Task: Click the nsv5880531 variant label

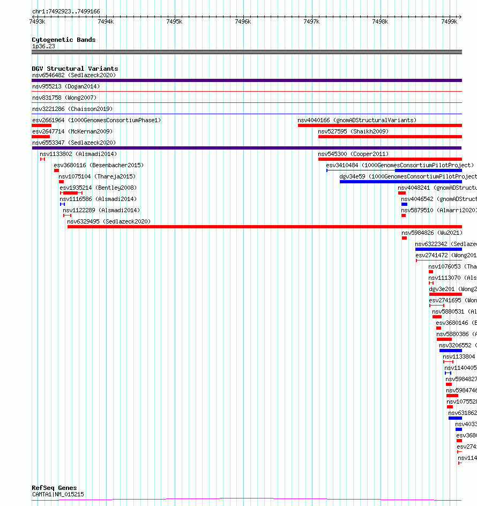Action: click(x=454, y=312)
